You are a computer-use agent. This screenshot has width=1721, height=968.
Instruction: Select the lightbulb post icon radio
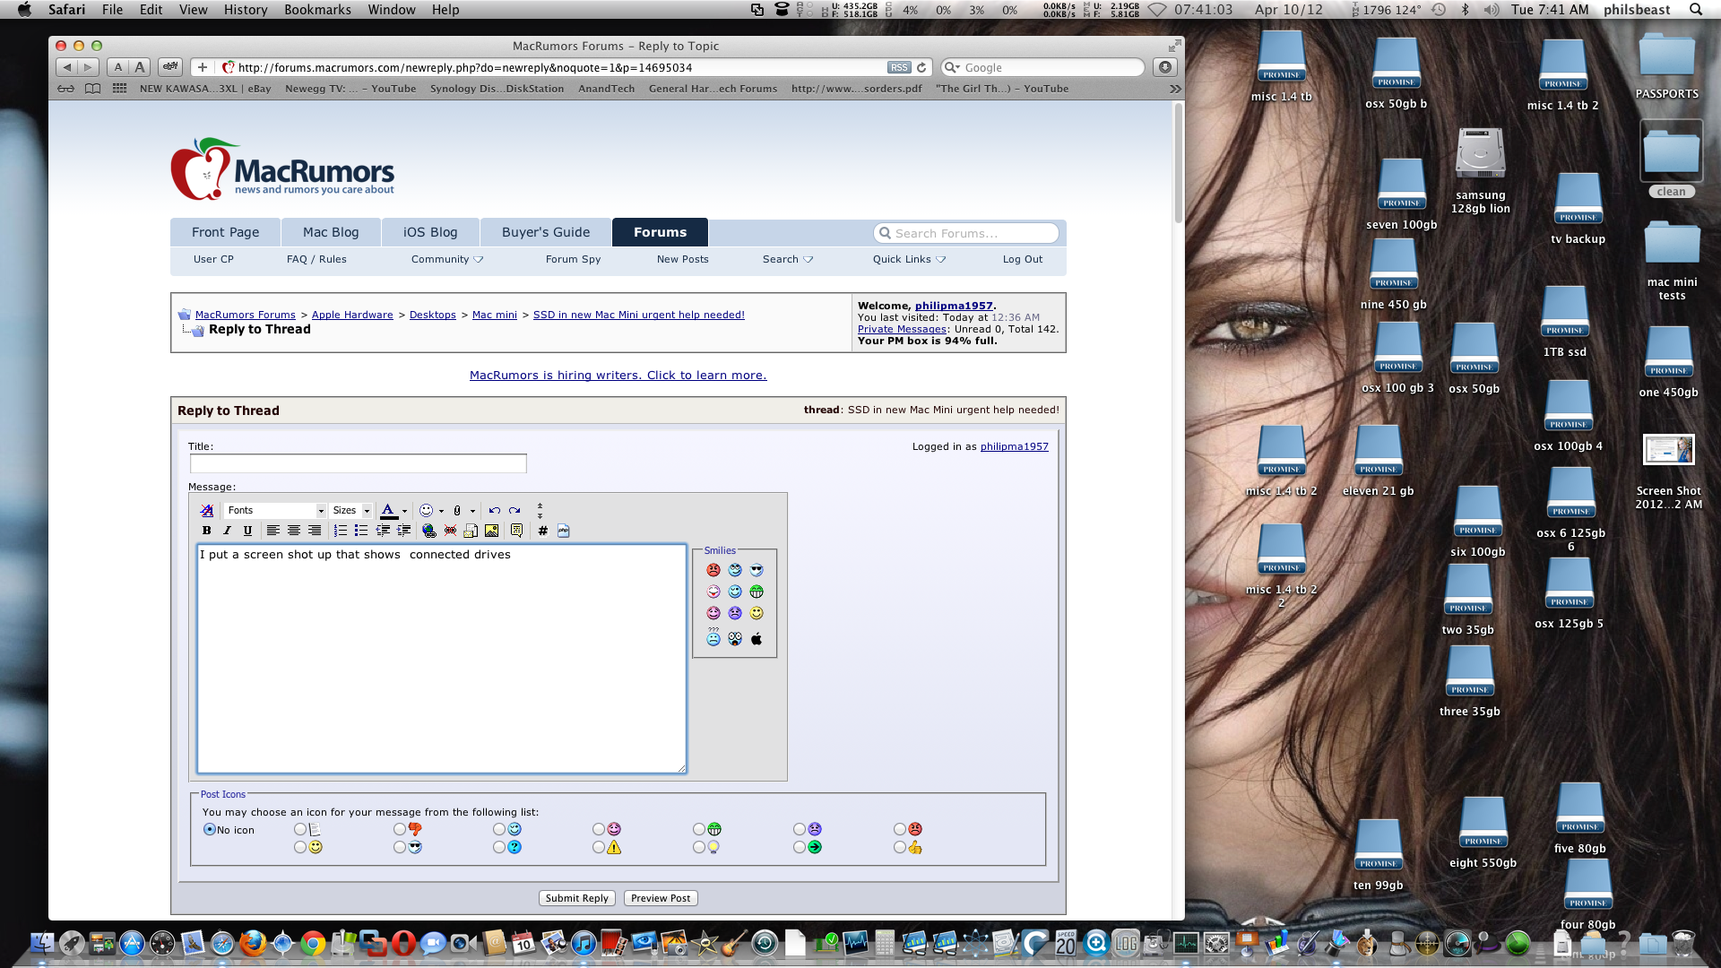tap(699, 847)
